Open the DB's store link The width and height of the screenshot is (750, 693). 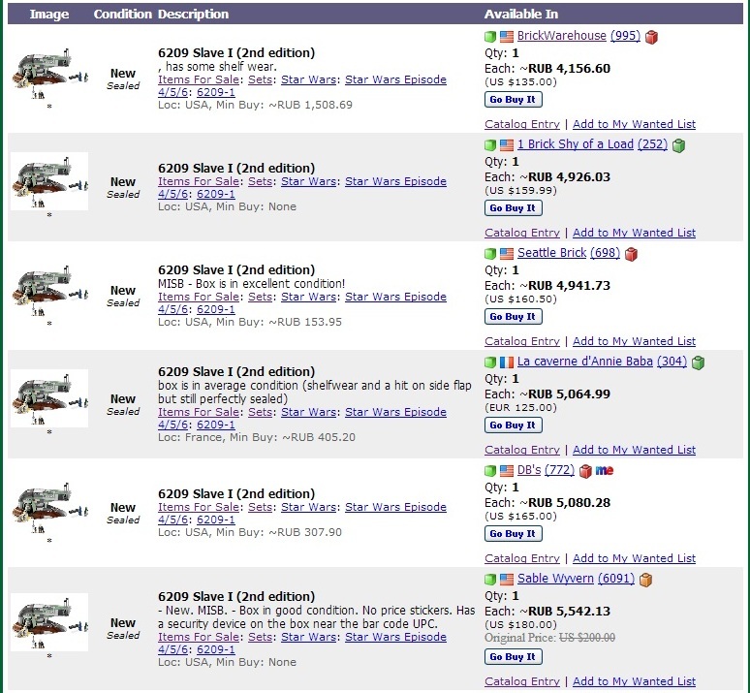coord(529,470)
